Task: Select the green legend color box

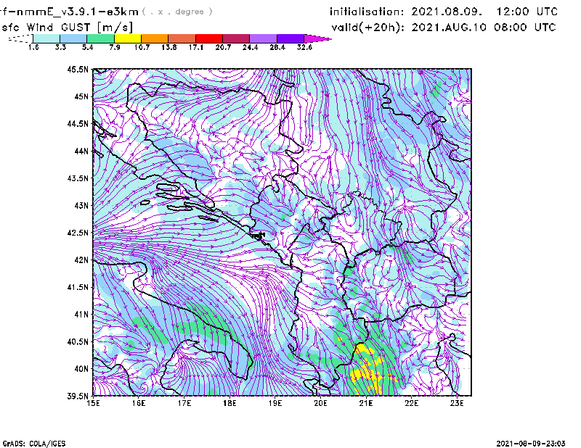Action: point(100,38)
